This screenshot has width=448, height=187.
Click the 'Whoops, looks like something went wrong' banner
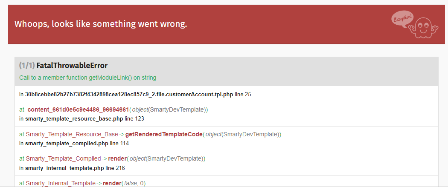226,24
